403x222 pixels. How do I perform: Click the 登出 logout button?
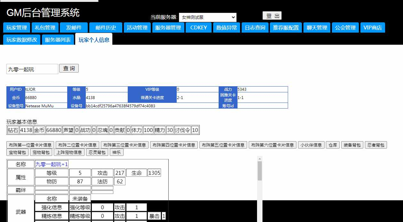[x=272, y=16]
